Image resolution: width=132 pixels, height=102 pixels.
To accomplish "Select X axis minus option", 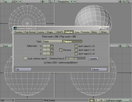I will coord(48,46).
